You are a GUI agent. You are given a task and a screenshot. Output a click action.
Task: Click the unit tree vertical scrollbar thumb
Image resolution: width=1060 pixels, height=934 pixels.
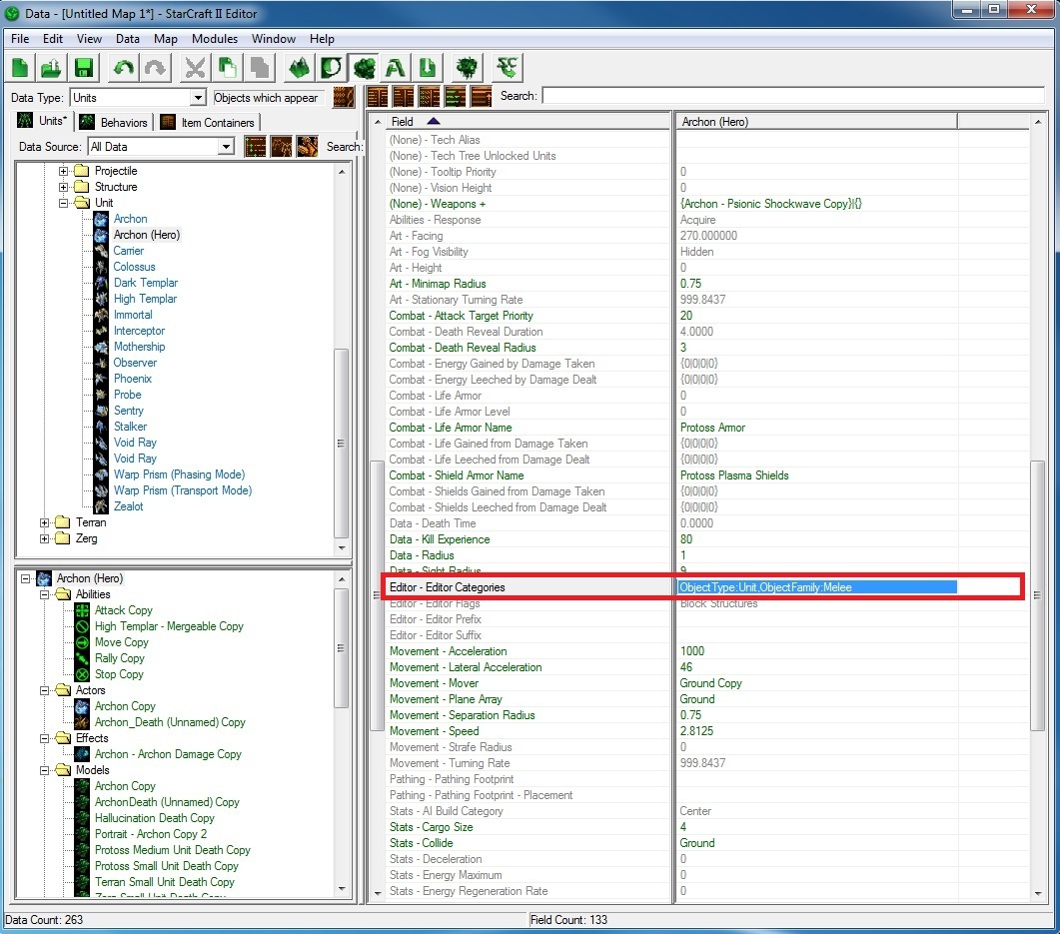342,444
